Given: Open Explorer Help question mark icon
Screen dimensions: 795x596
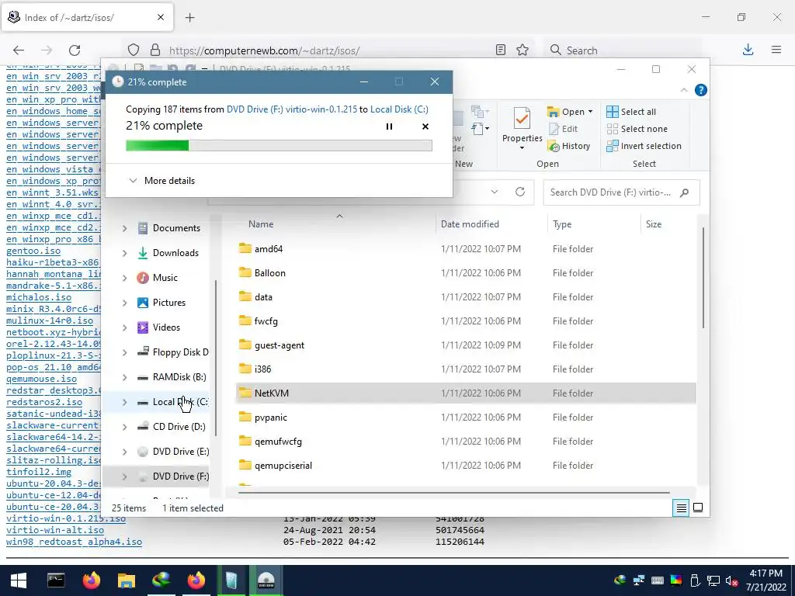Looking at the screenshot, I should click(701, 90).
